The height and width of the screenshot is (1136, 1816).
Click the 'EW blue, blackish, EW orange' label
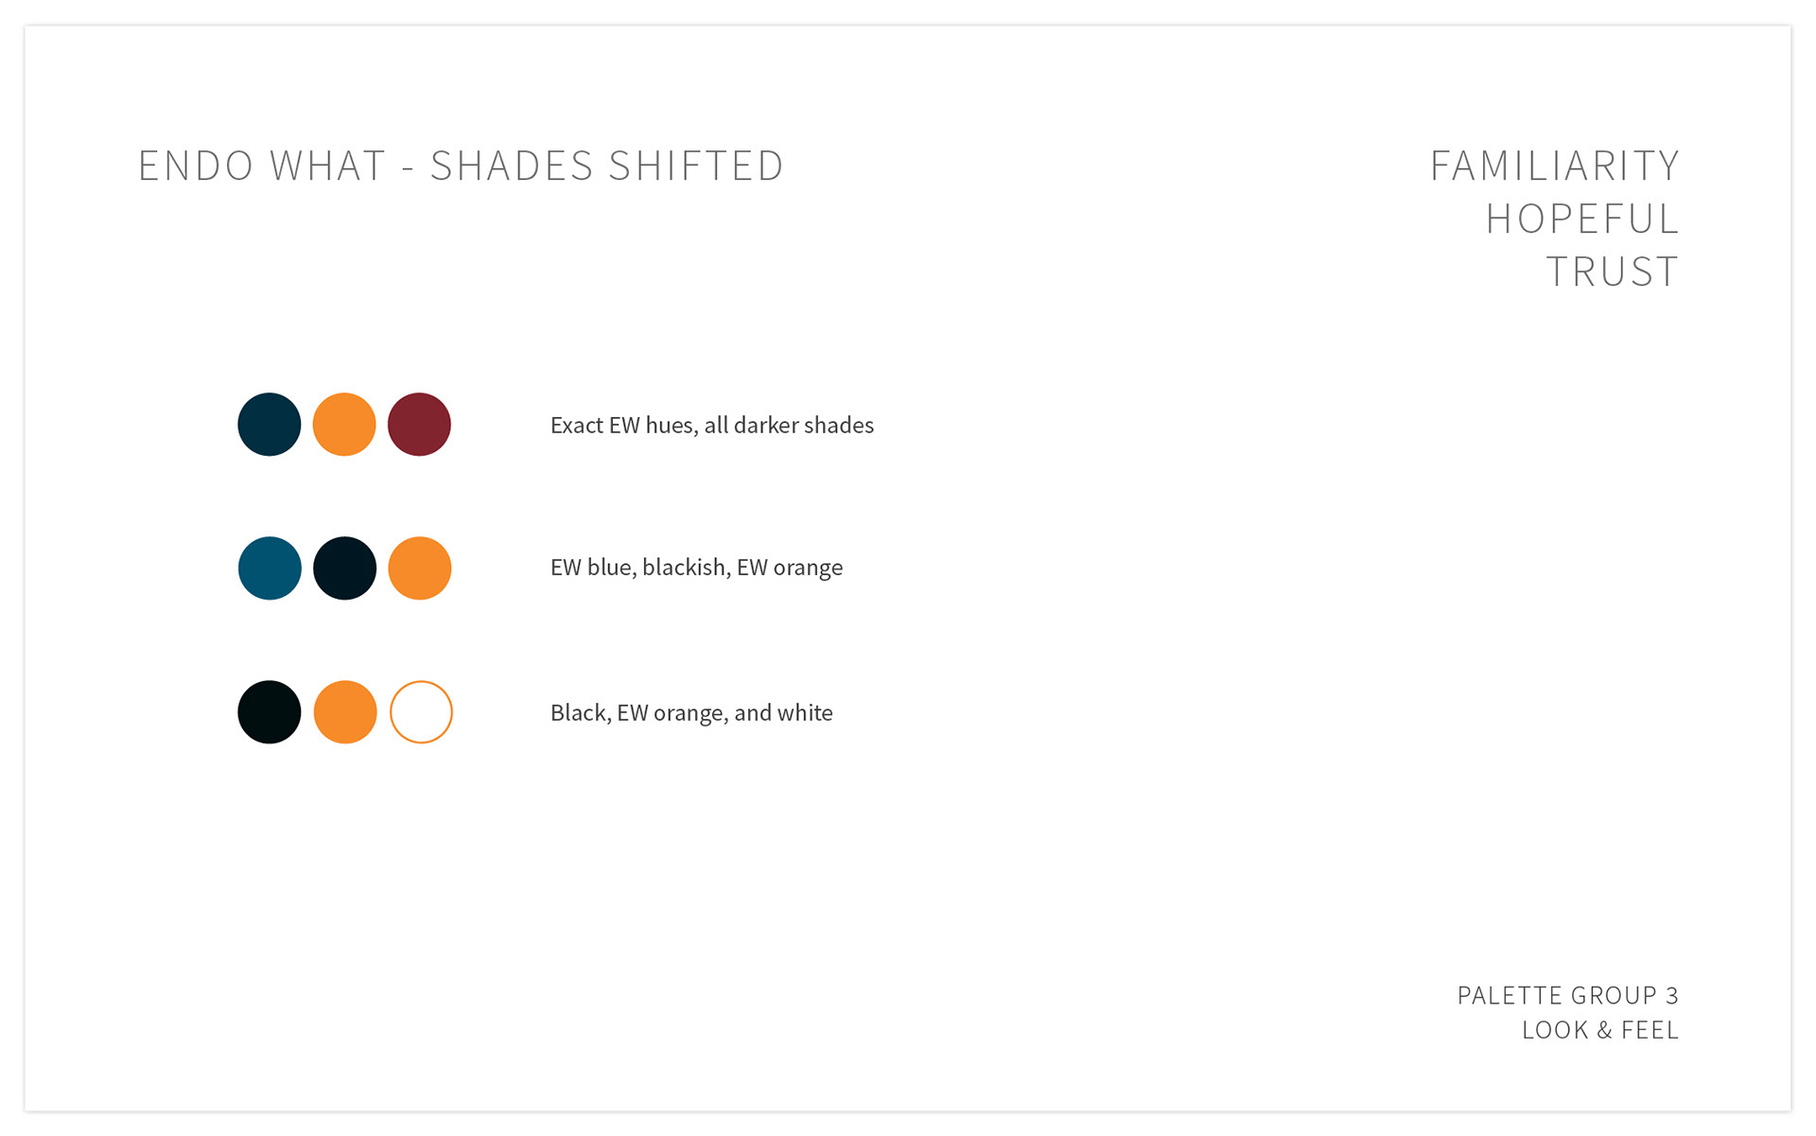696,568
